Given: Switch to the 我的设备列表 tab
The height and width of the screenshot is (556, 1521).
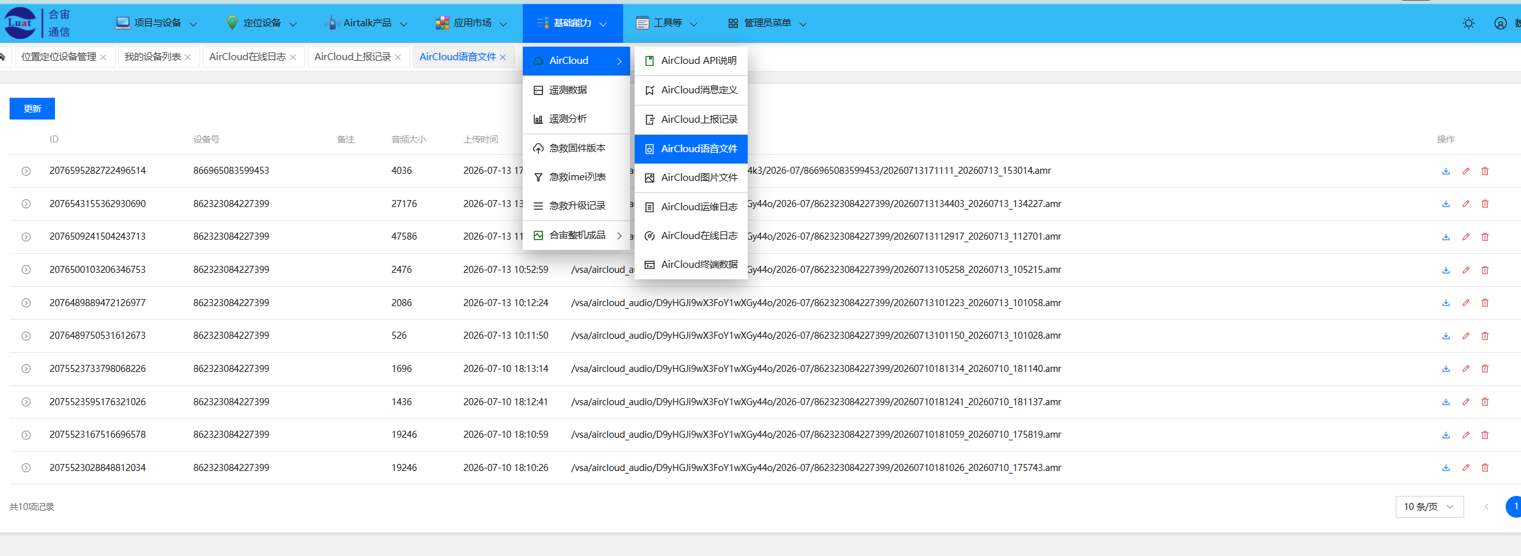Looking at the screenshot, I should point(153,57).
